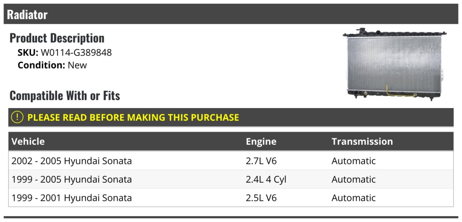Select the 1999 - 2005 Hyundai Sonata row

pos(72,179)
